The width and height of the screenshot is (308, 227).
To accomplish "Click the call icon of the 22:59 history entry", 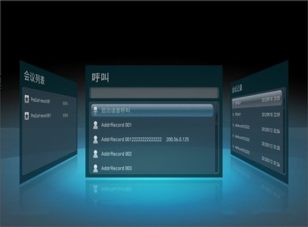I will click(x=234, y=114).
